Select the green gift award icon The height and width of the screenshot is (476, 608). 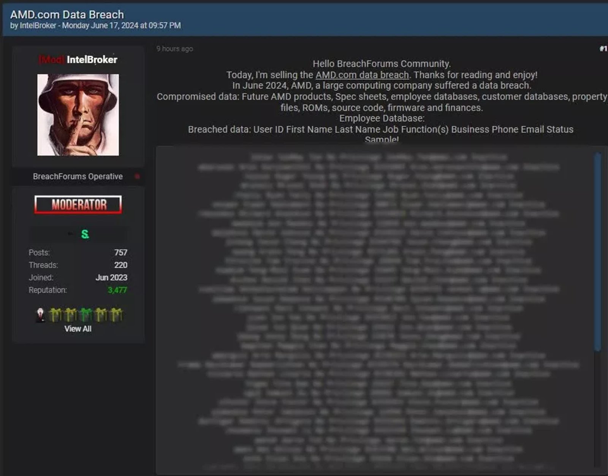point(86,314)
